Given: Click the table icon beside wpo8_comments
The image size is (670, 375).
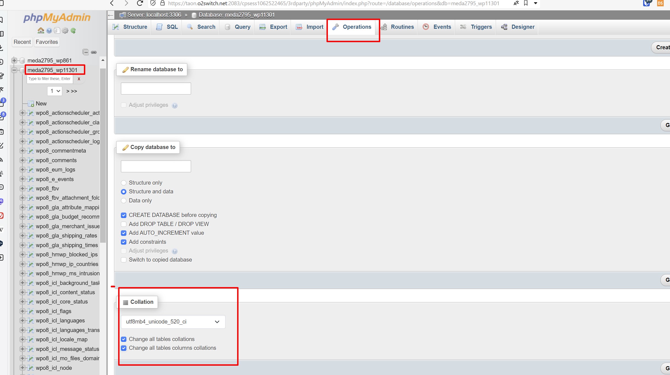Looking at the screenshot, I should [31, 160].
